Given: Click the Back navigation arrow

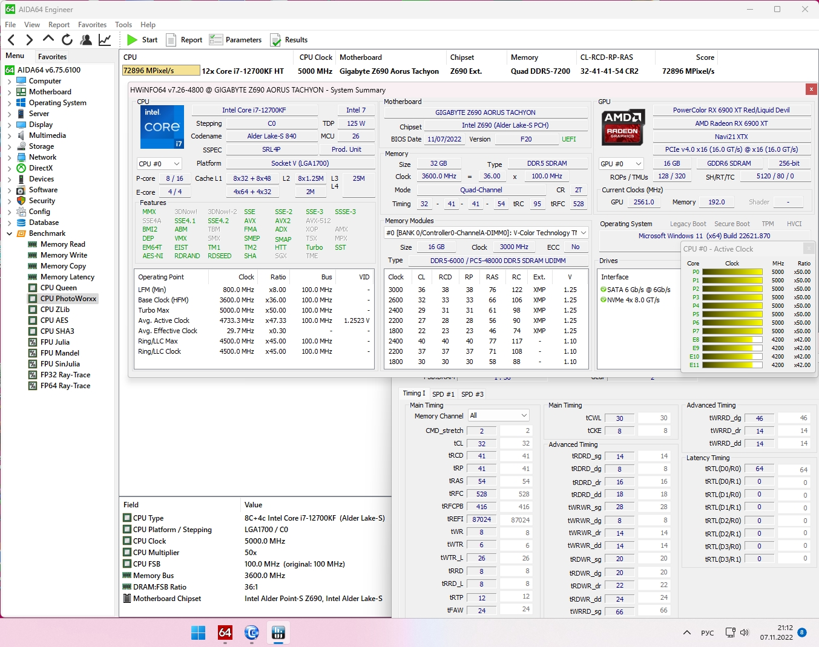Looking at the screenshot, I should [x=11, y=40].
